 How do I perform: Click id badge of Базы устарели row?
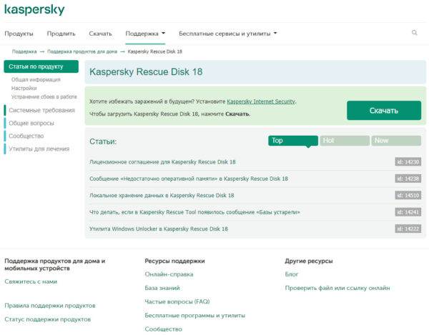click(408, 211)
